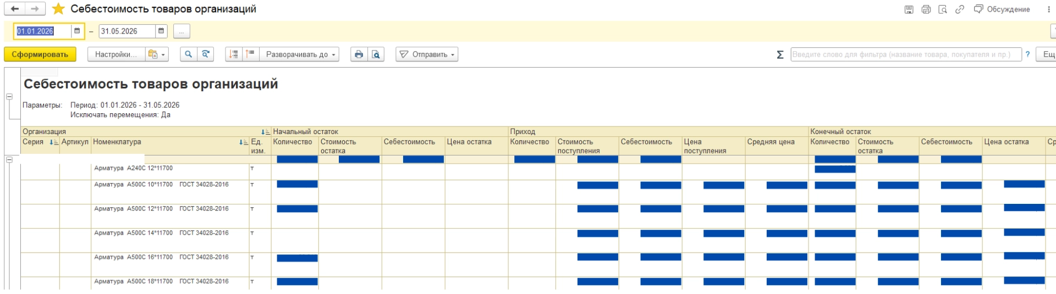Click the header Print icon beside Save
The image size is (1056, 294).
coord(926,9)
